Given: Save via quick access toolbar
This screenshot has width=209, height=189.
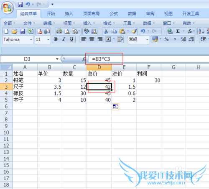Looking at the screenshot, I should tap(20, 4).
